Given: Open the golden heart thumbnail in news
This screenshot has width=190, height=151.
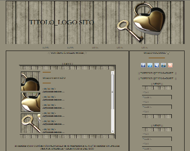Looking at the screenshot, I should pos(31,102).
